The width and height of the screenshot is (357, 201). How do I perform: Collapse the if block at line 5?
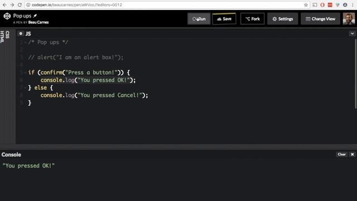click(x=25, y=73)
